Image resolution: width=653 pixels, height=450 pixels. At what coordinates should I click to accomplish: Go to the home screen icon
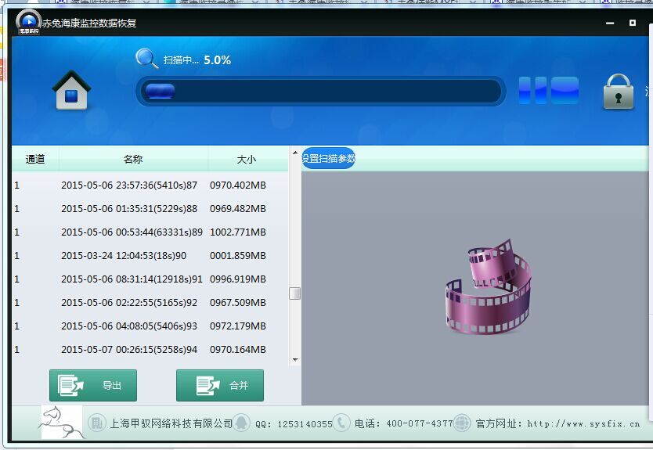(71, 90)
